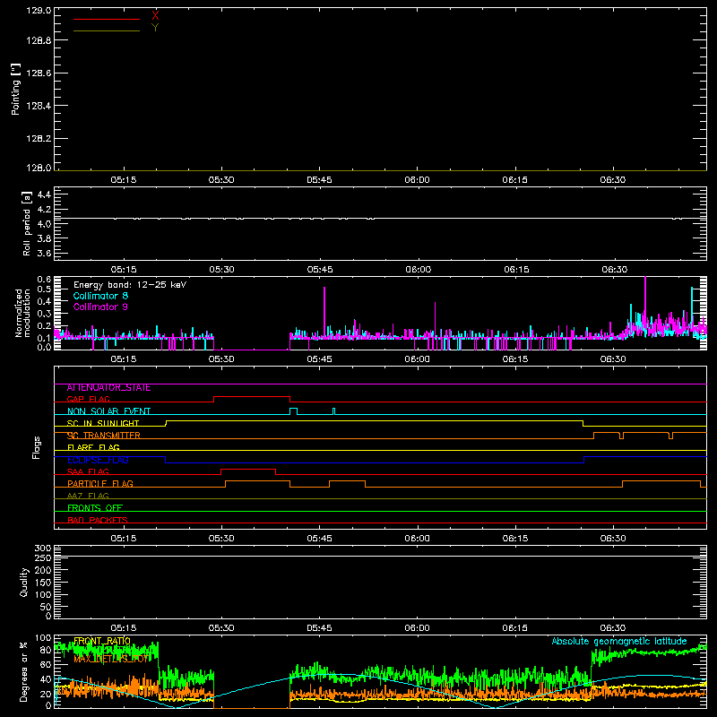The width and height of the screenshot is (717, 717).
Task: Select the PARTICLE_FLAG label
Action: [x=100, y=484]
